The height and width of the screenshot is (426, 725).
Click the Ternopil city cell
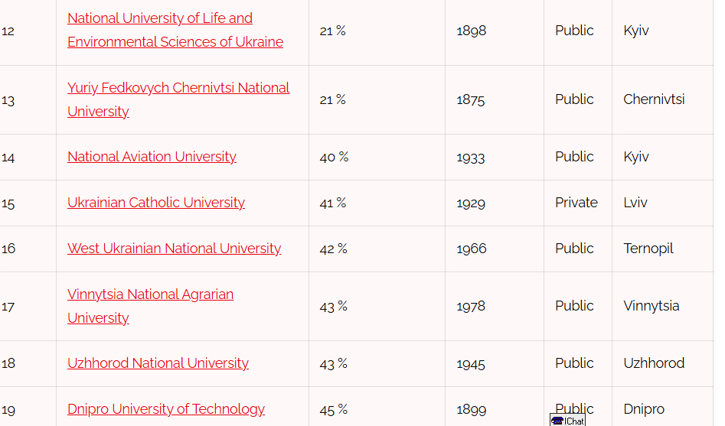coord(662,249)
